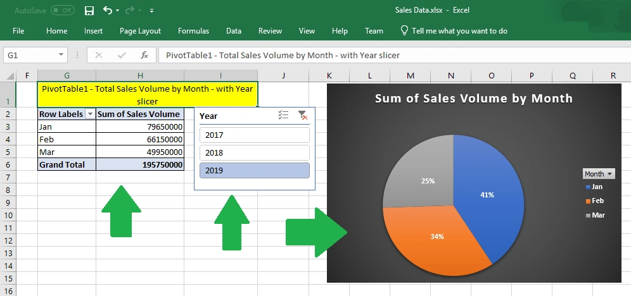The height and width of the screenshot is (296, 631).
Task: Open the Formulas tab
Action: [194, 31]
